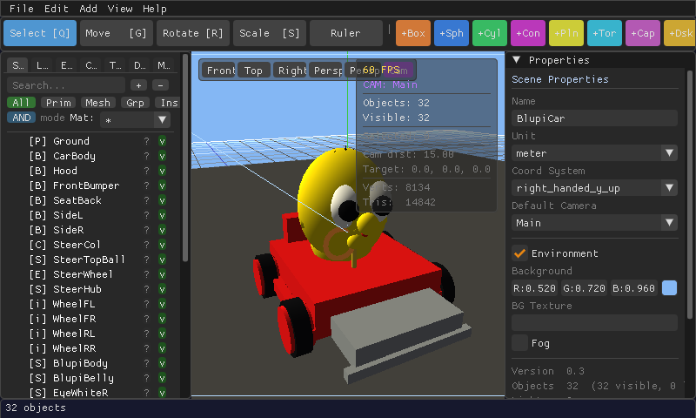Add a cone with +Con button

(528, 33)
